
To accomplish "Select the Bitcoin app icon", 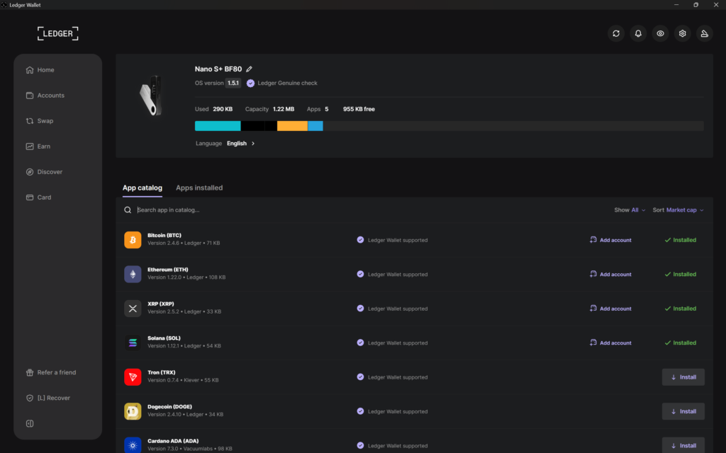I will (x=133, y=240).
